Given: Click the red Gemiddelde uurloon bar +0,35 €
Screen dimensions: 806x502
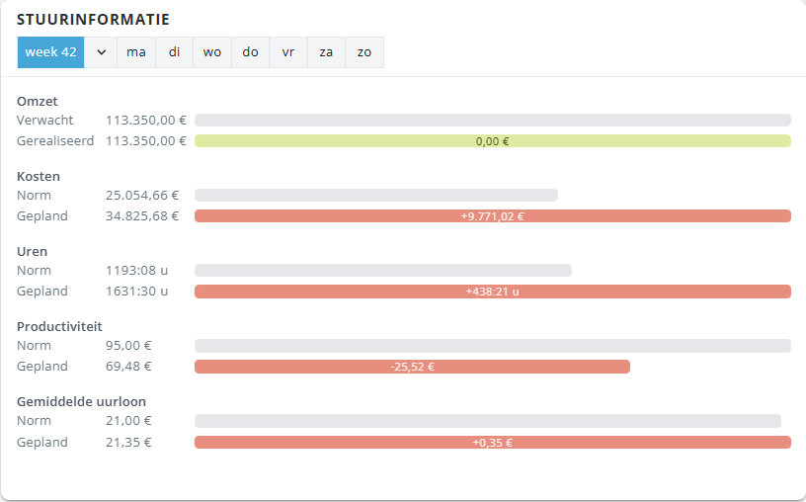Looking at the screenshot, I should point(492,442).
